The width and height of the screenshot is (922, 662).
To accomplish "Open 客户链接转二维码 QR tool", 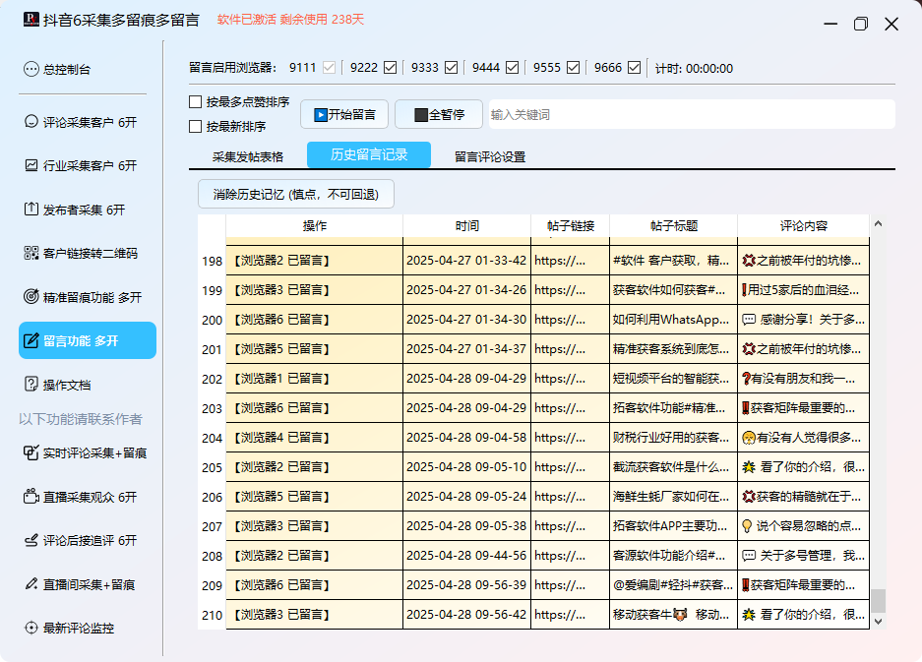I will pos(90,253).
